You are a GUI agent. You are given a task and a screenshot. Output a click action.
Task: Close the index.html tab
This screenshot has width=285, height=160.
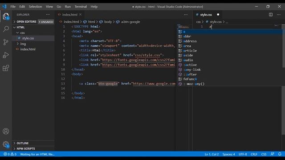[x=80, y=15]
